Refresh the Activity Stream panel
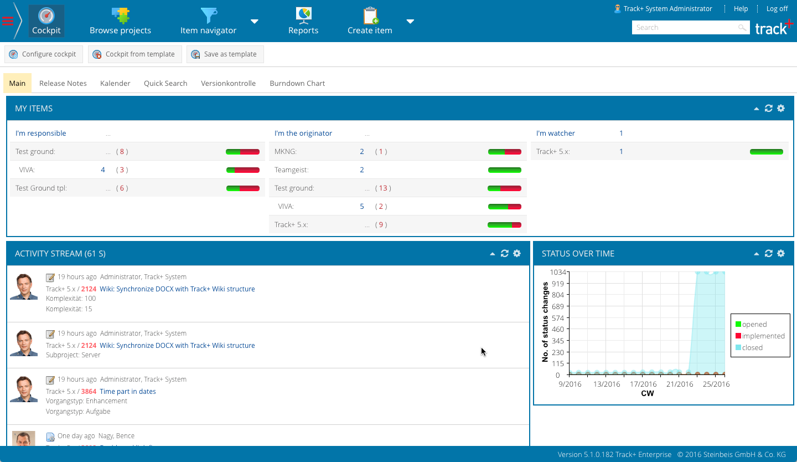Screen dimensions: 797x462 point(504,254)
